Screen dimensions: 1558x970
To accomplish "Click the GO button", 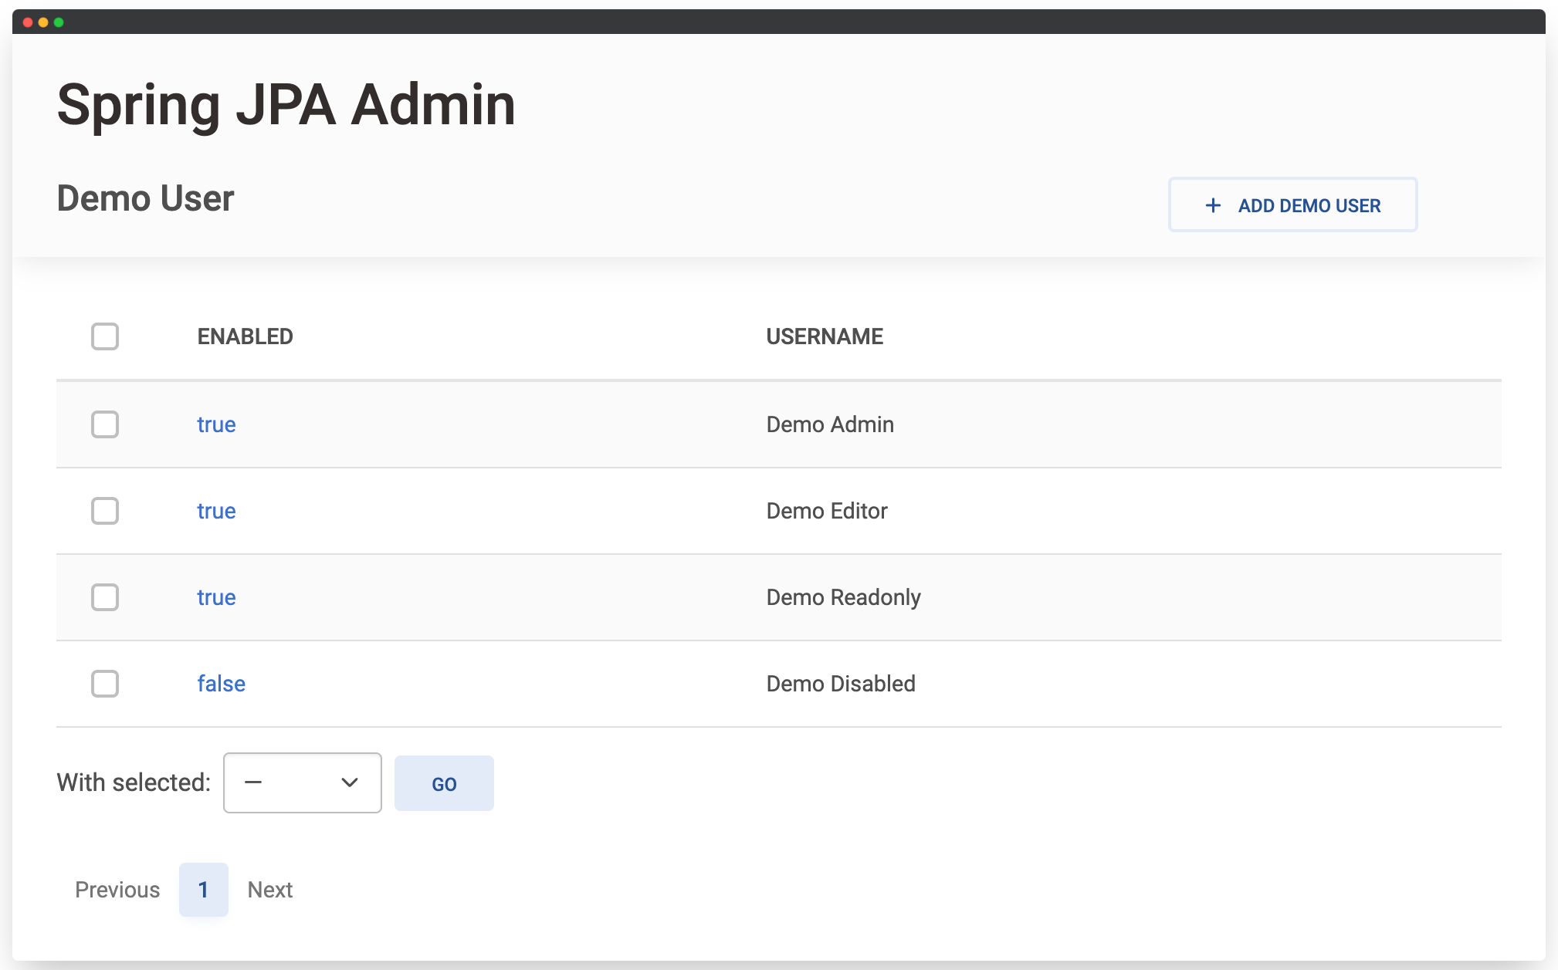I will tap(444, 783).
